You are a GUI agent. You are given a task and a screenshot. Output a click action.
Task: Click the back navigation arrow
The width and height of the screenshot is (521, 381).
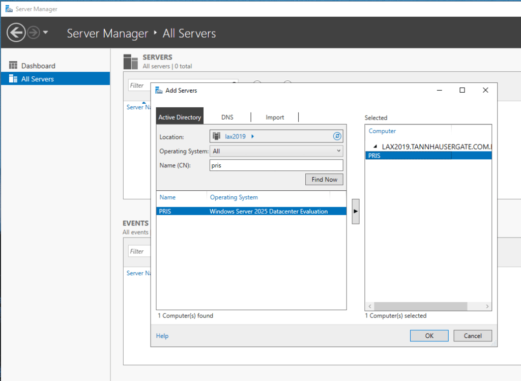[16, 33]
